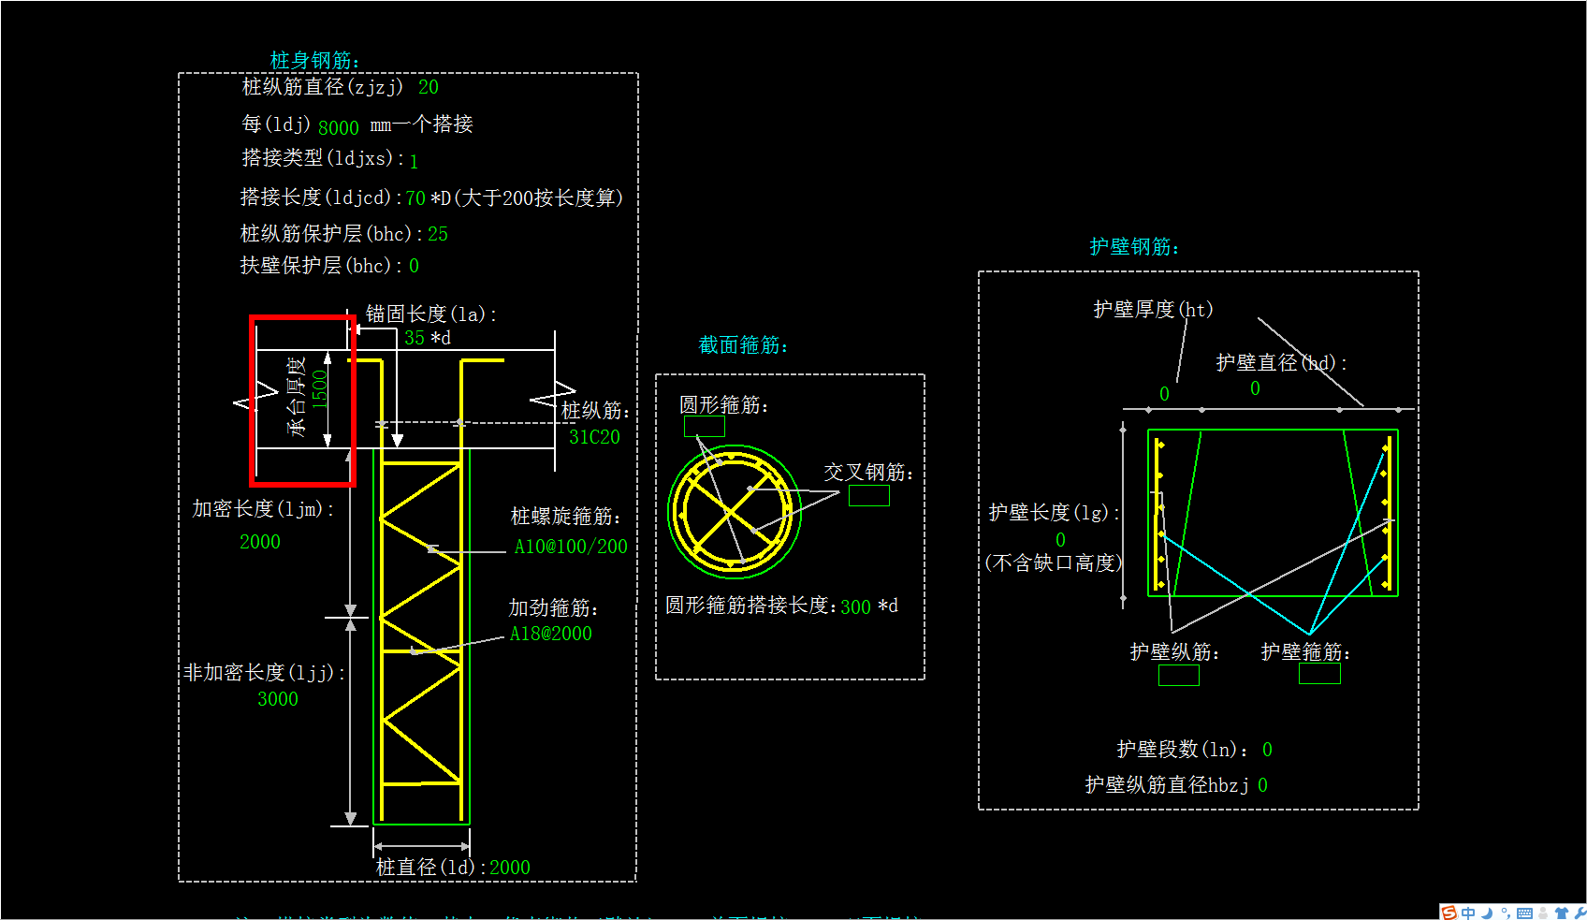Viewport: 1587px width, 920px height.
Task: Edit lap length multiplier 70
Action: pos(415,198)
